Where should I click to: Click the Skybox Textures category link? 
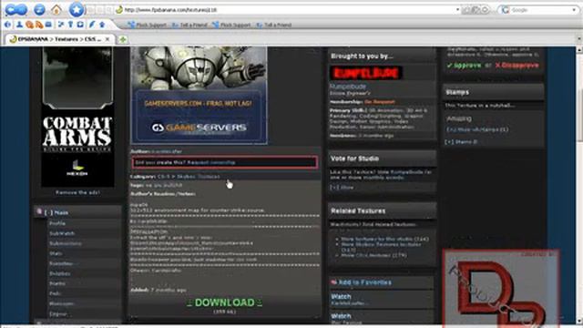(199, 177)
